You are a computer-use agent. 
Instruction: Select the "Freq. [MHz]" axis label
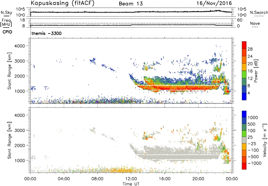[6, 23]
